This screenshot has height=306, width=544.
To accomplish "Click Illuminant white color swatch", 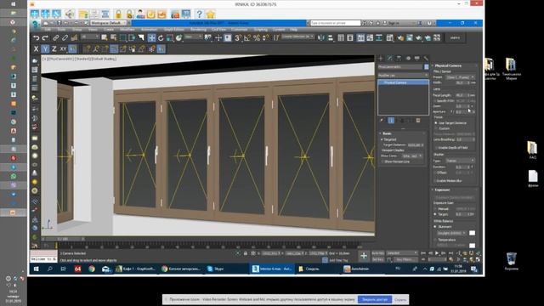I will [x=473, y=233].
